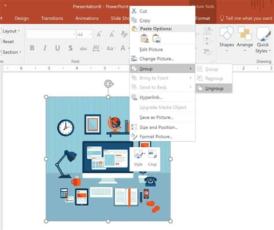274x230 pixels.
Task: Click the Text Direction icon
Action: coord(208,31)
